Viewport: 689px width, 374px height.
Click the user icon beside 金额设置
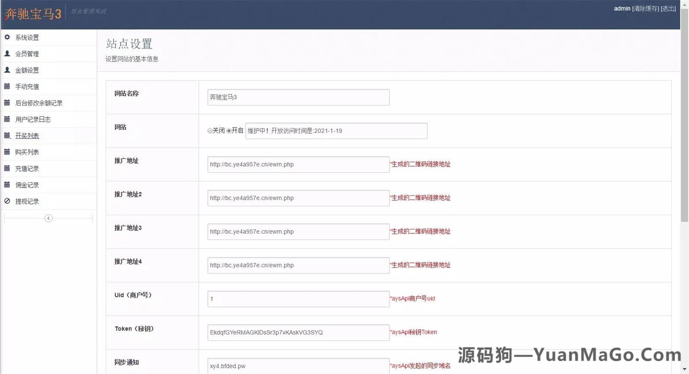pyautogui.click(x=7, y=70)
